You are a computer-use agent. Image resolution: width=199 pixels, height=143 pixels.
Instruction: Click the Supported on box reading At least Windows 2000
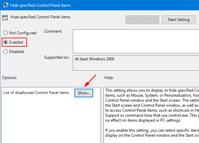[x=136, y=63]
